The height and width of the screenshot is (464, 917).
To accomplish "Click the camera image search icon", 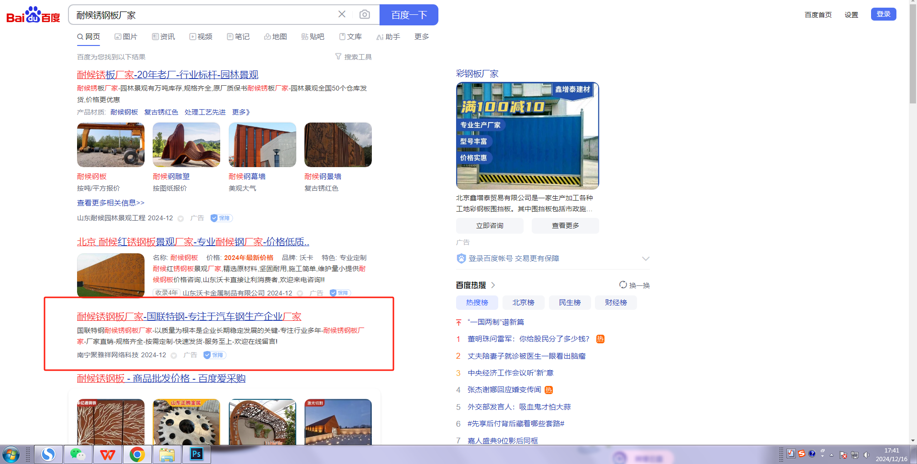I will click(364, 15).
